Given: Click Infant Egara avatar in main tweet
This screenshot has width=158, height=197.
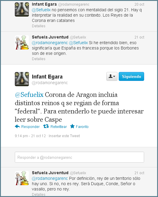Looking at the screenshot, I should (x=22, y=79).
